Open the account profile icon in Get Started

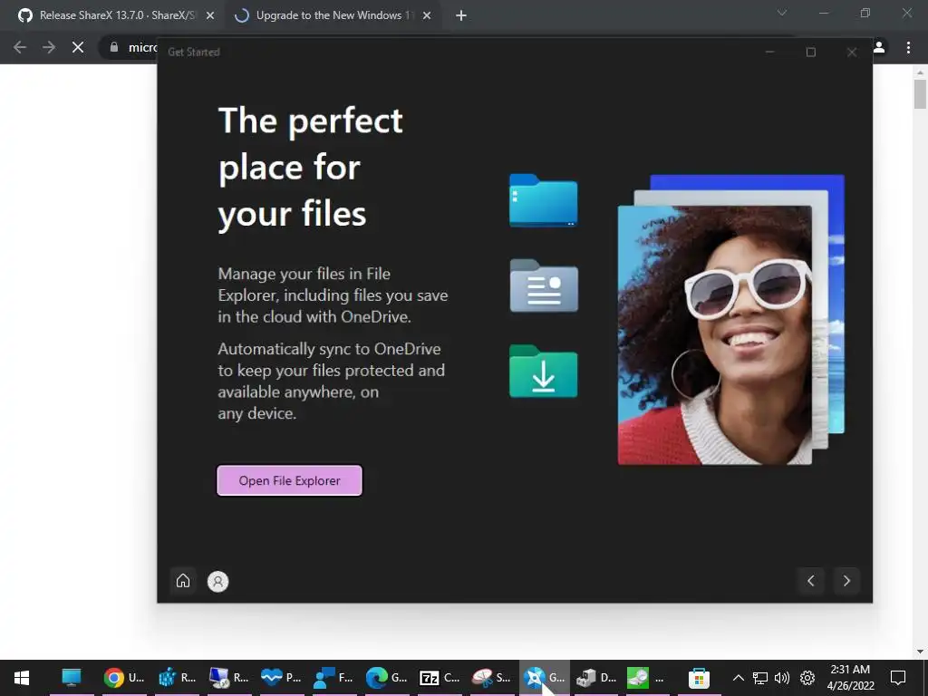[x=217, y=581]
